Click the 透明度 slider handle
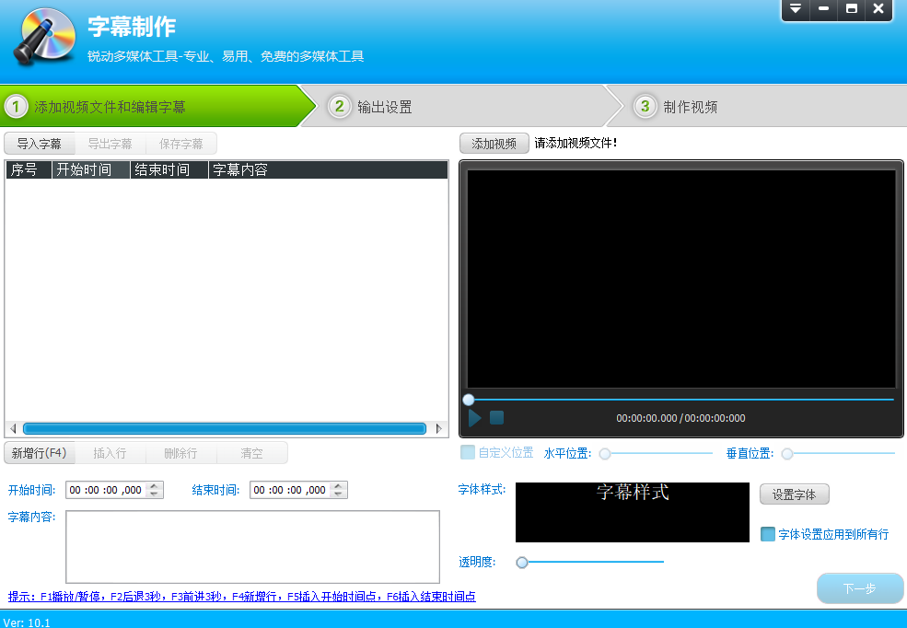The width and height of the screenshot is (907, 628). (522, 562)
